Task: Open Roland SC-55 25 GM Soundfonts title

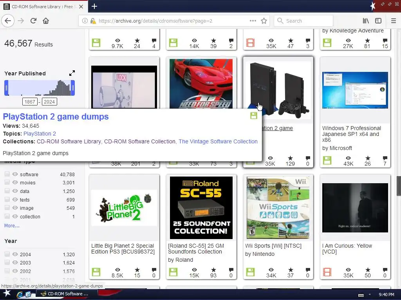Action: [x=196, y=249]
